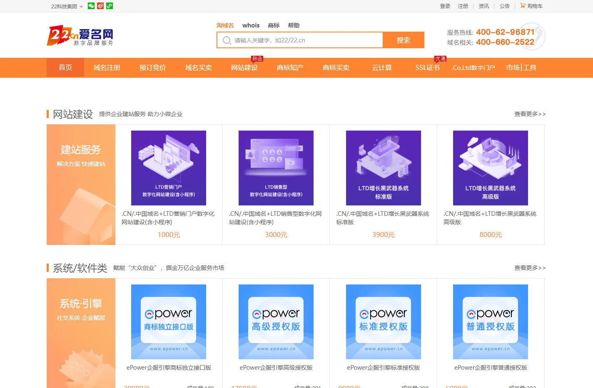593x388 pixels.
Task: Open the 系统·引擎 orange banner
Action: pyautogui.click(x=81, y=333)
